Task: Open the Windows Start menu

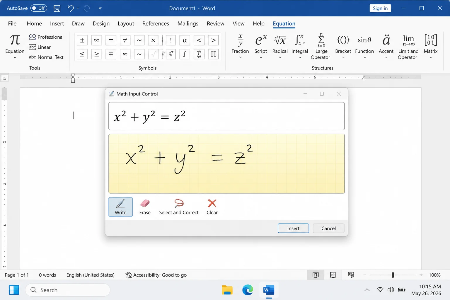Action: coord(14,290)
